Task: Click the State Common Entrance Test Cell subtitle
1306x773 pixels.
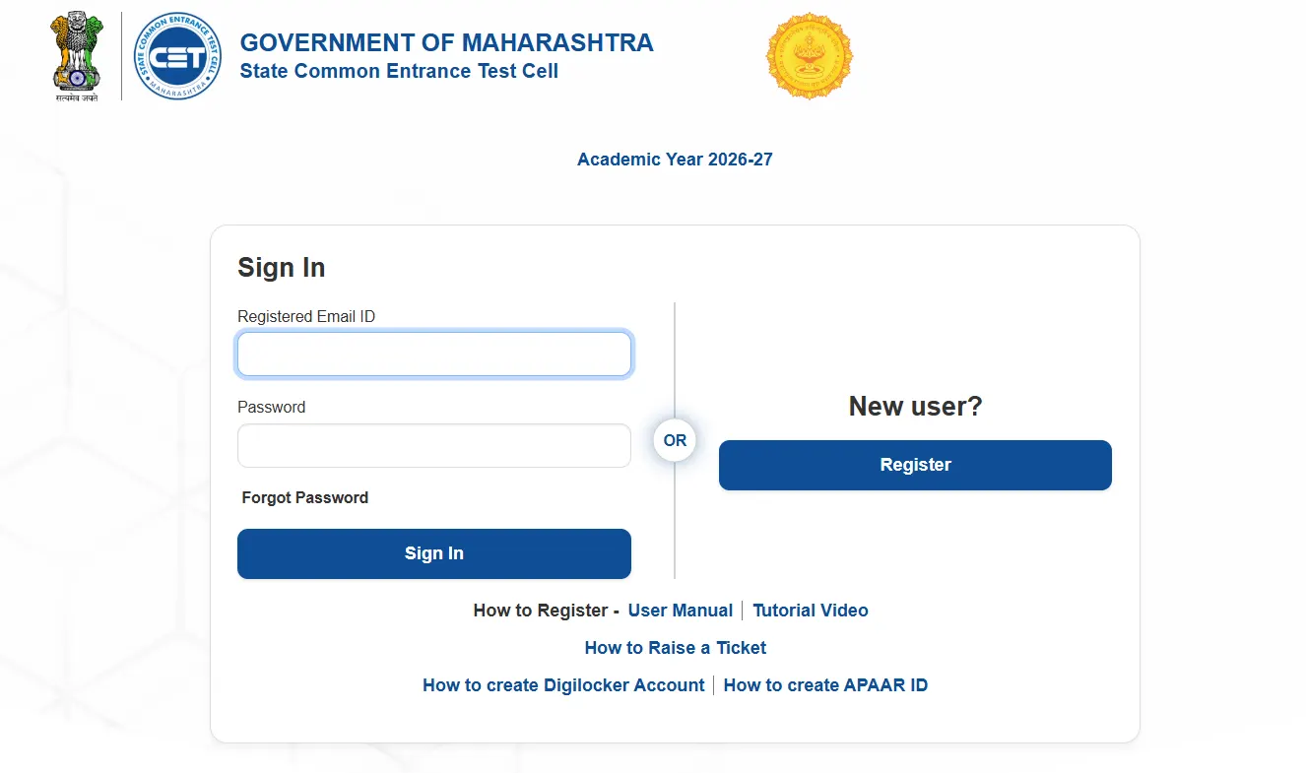Action: (x=398, y=71)
